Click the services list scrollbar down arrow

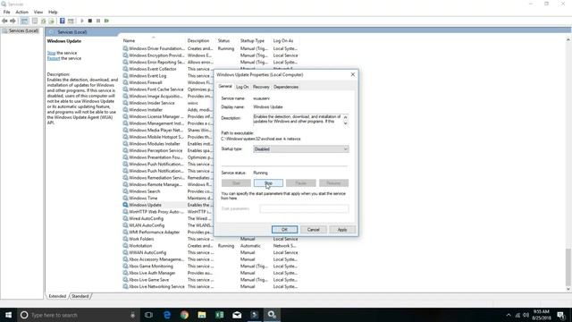click(568, 289)
